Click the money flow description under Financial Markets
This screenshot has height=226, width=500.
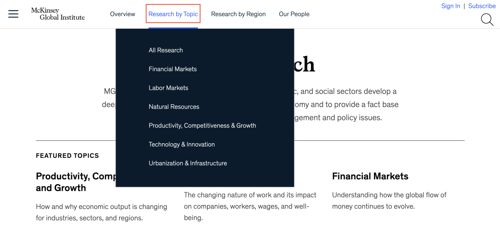click(389, 200)
